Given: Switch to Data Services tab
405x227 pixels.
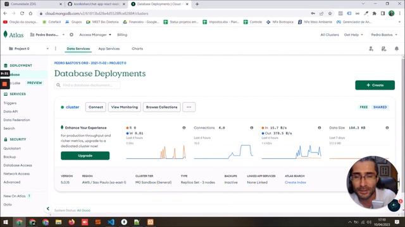Looking at the screenshot, I should click(x=78, y=49).
